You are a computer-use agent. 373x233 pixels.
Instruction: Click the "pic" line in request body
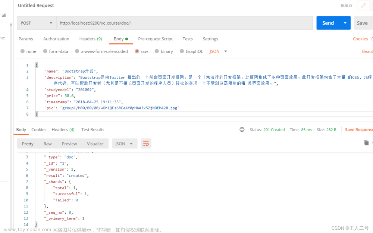pos(112,108)
